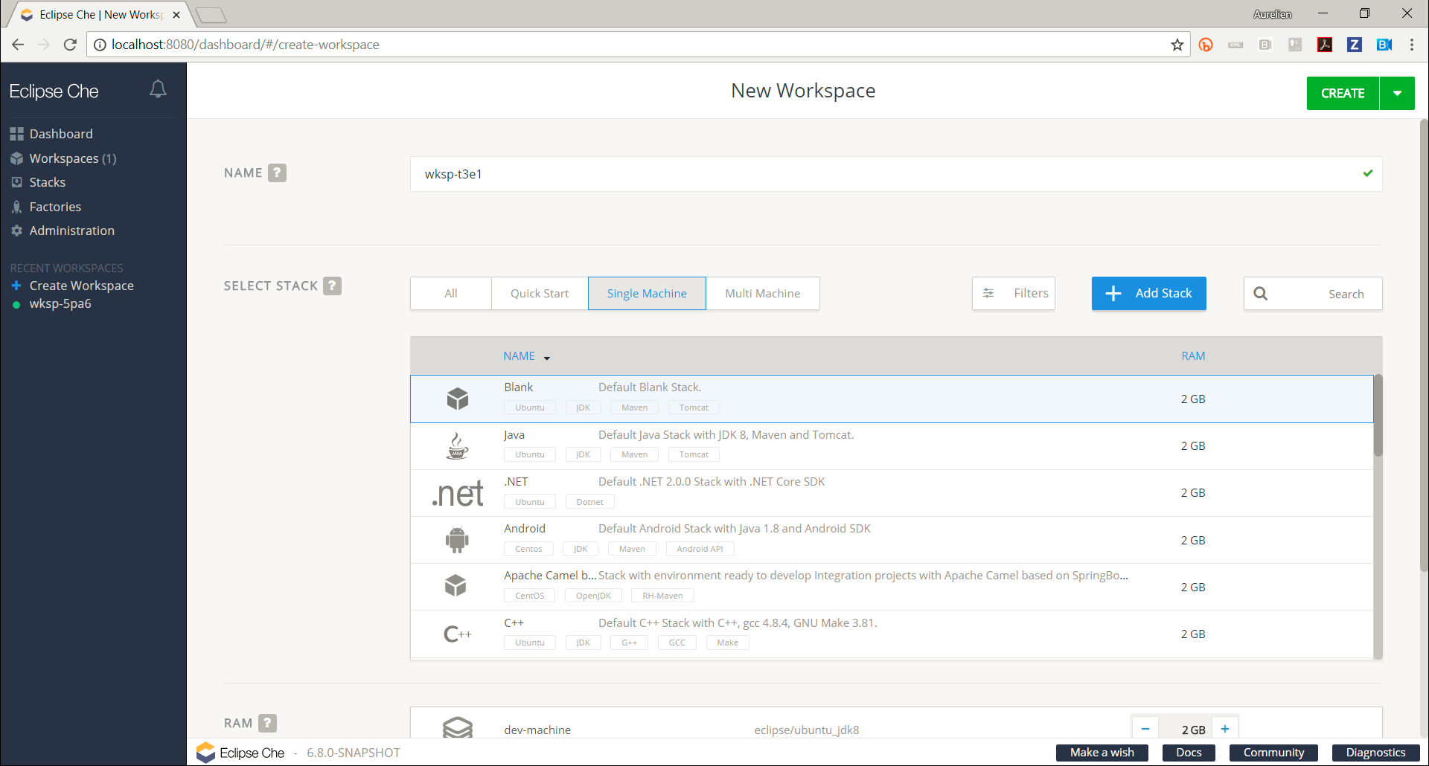Click the Make a wish button
The height and width of the screenshot is (766, 1429).
(1102, 753)
